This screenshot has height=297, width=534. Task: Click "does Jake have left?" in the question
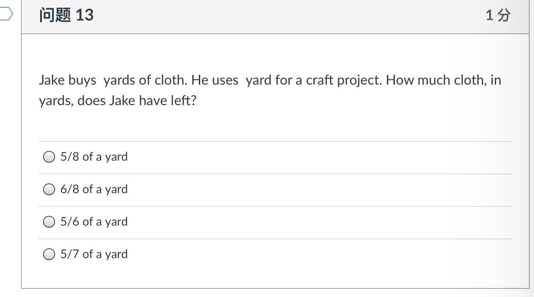137,101
